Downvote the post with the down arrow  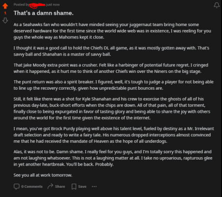5,21
